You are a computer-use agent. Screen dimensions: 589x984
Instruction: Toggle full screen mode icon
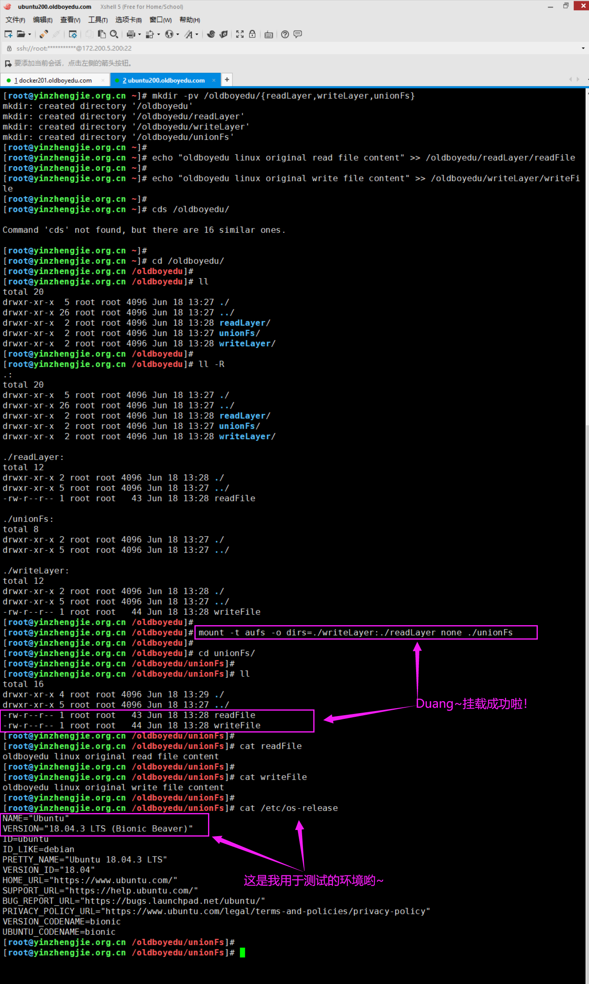pos(240,34)
